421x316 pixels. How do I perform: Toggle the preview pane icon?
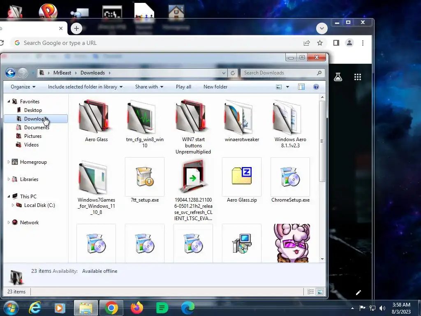tap(301, 87)
